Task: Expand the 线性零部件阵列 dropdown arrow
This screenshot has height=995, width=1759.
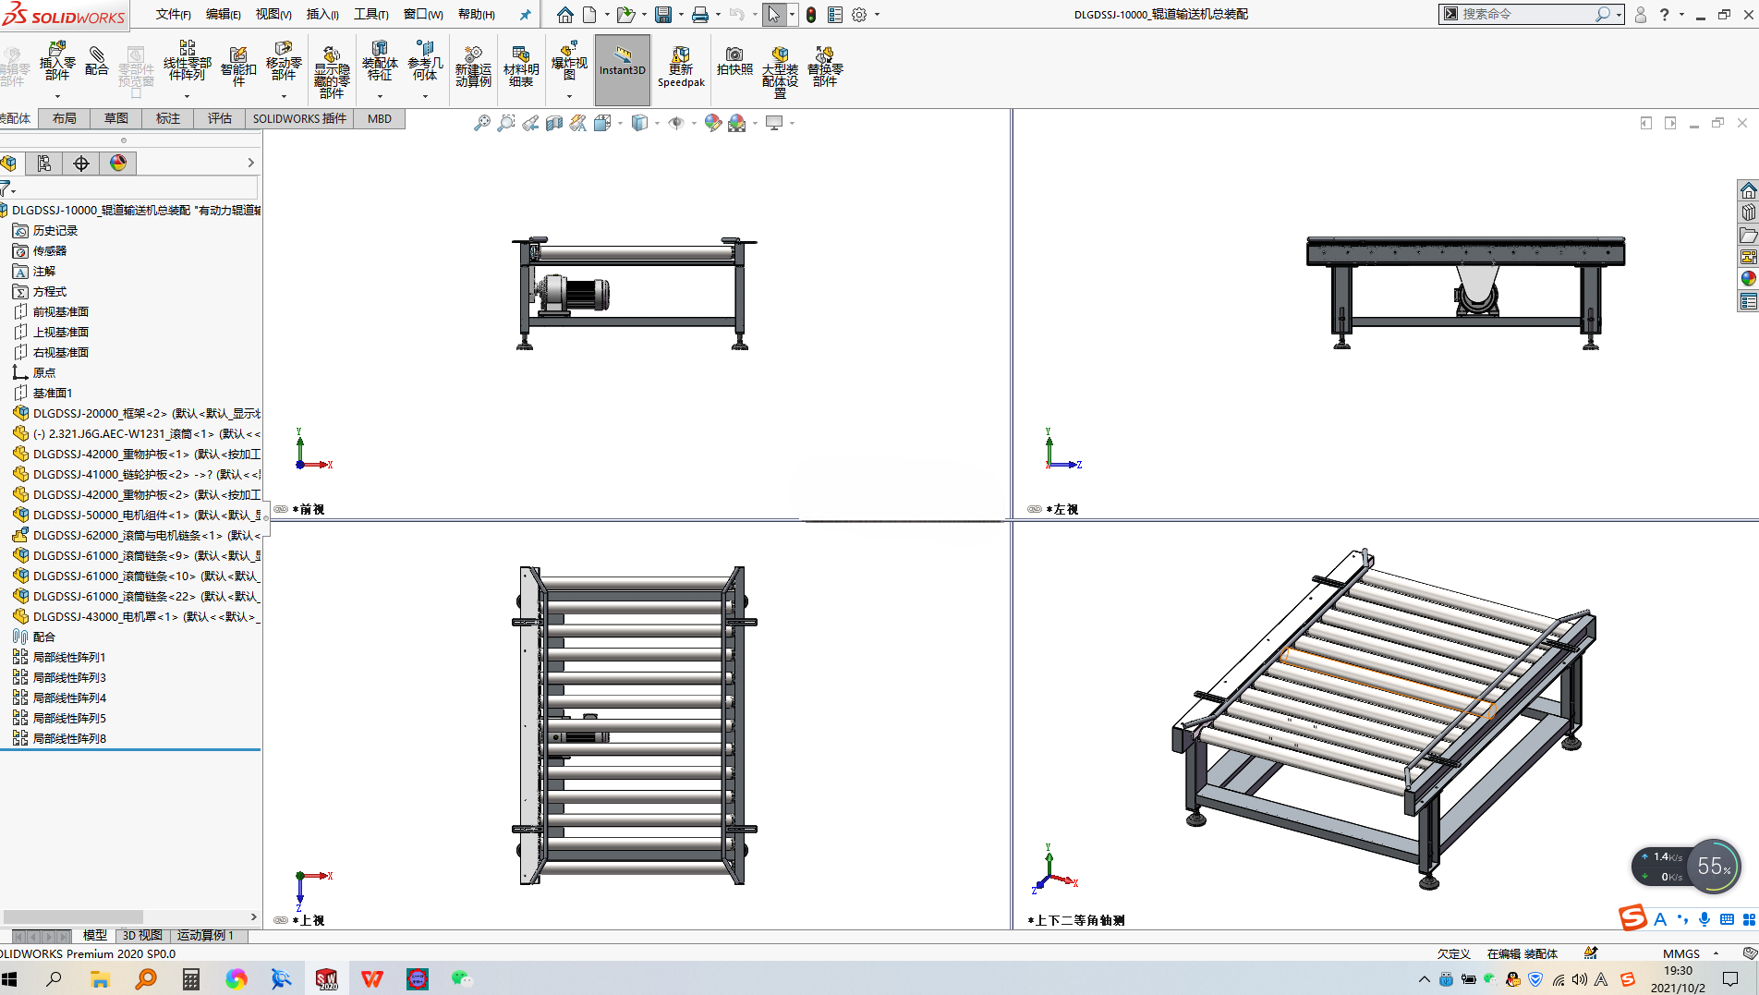Action: (187, 96)
